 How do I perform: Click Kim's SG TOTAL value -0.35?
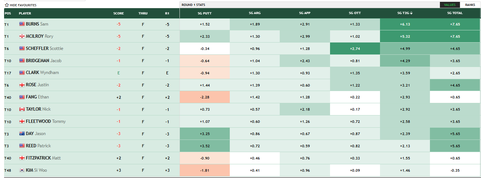(x=455, y=170)
